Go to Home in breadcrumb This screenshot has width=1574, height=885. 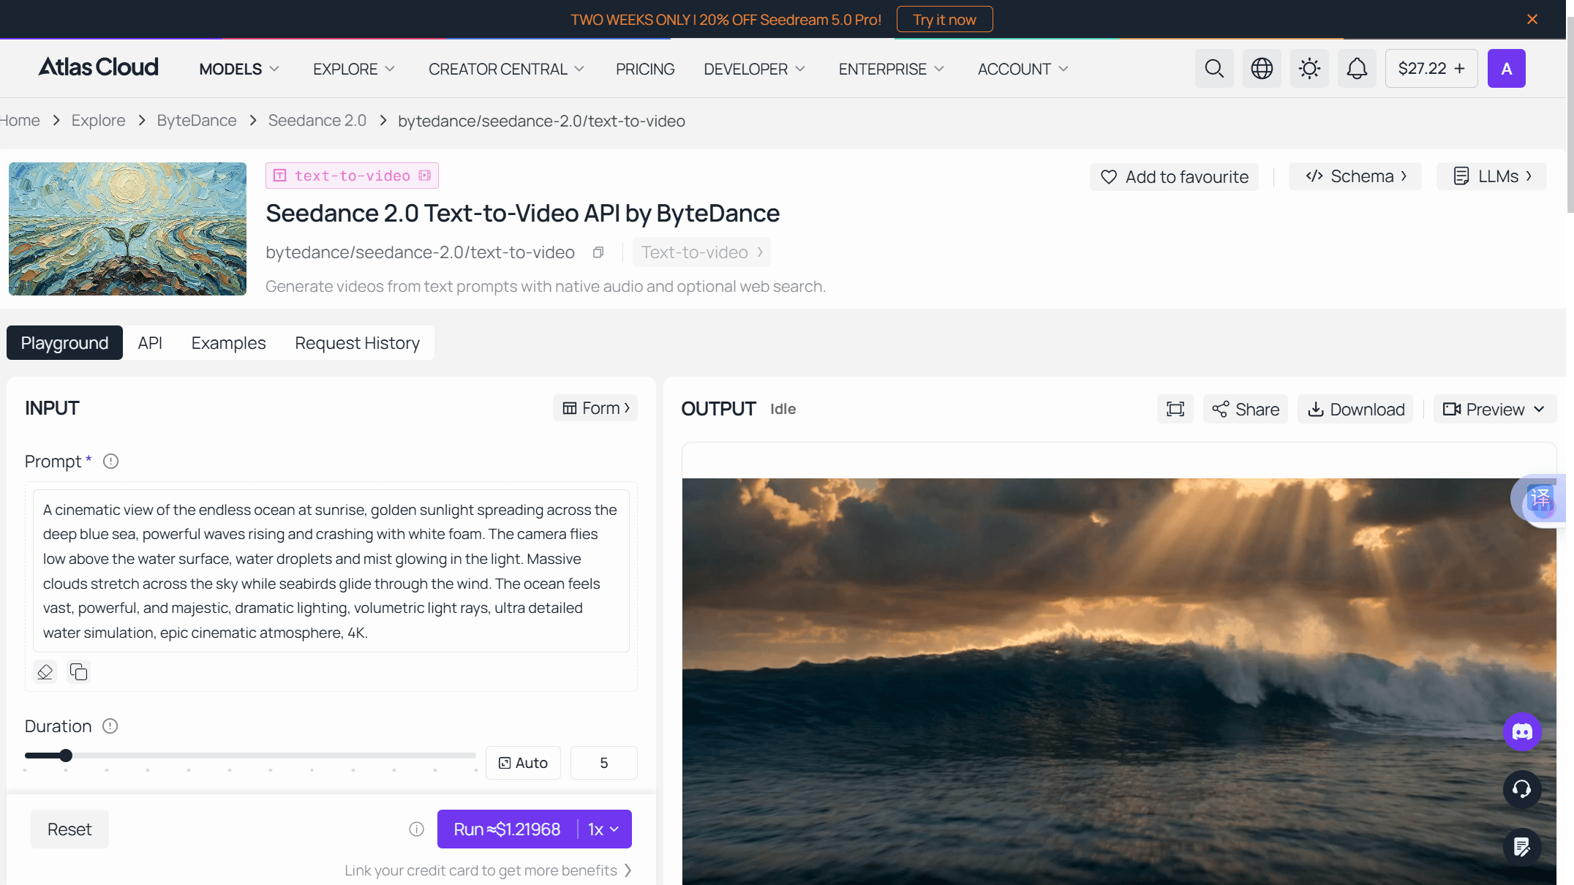[20, 121]
